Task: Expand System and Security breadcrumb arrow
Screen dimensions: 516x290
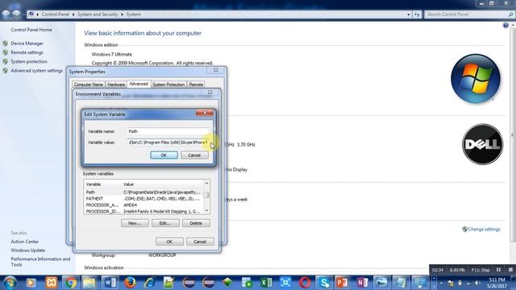Action: point(122,14)
